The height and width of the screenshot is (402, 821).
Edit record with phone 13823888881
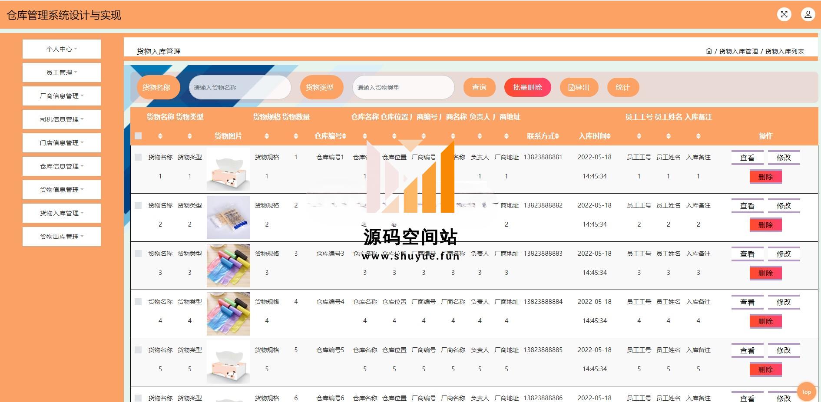784,158
